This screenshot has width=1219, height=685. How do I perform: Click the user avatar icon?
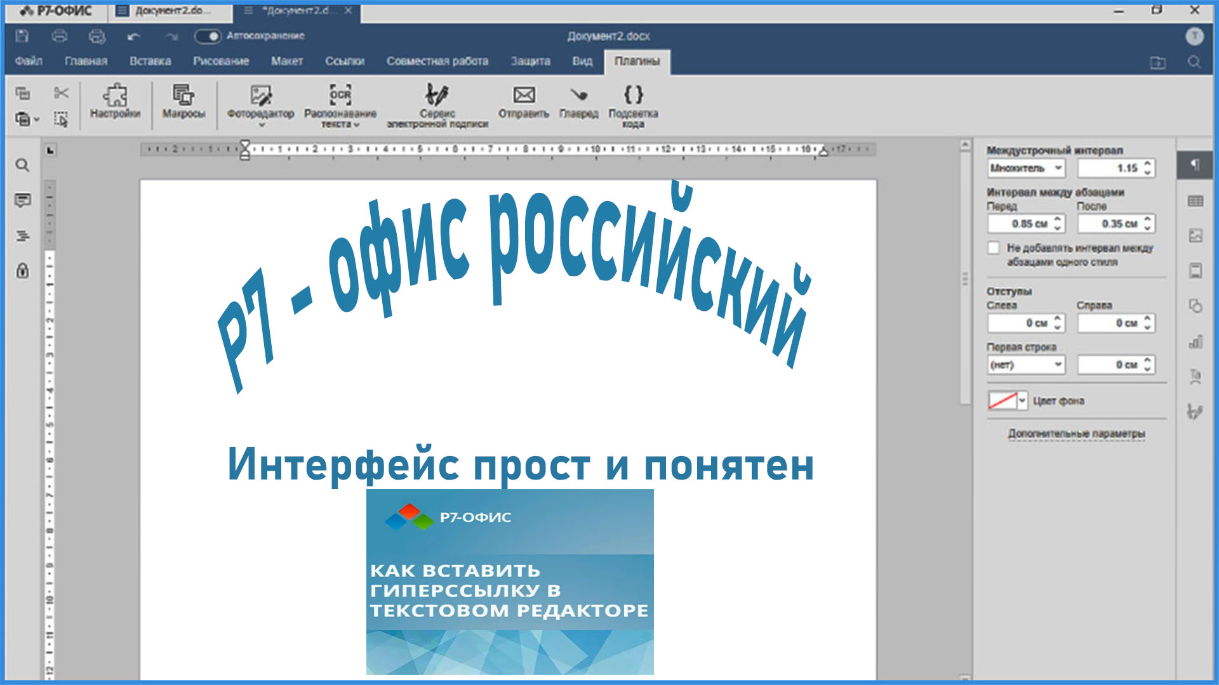(x=1194, y=36)
